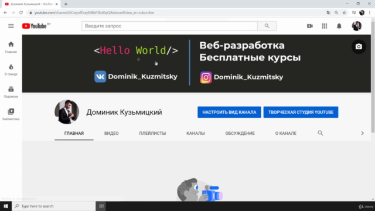
Task: Click the browser back arrow
Action: [5, 13]
